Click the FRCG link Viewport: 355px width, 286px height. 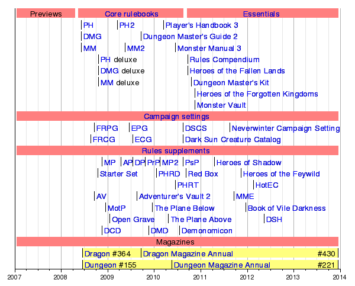click(104, 140)
